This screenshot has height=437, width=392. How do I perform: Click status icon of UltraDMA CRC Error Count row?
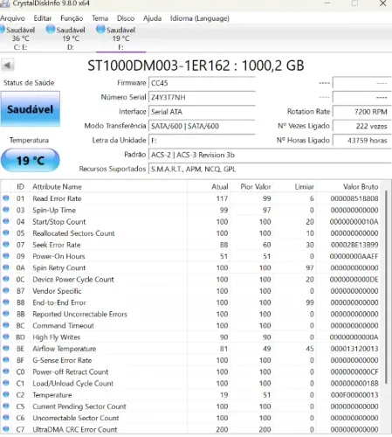click(6, 429)
